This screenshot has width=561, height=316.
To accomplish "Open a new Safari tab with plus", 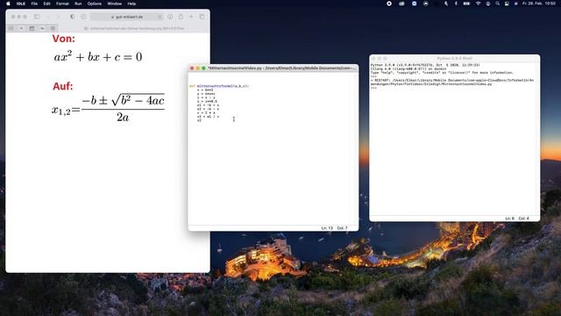I will pyautogui.click(x=191, y=17).
